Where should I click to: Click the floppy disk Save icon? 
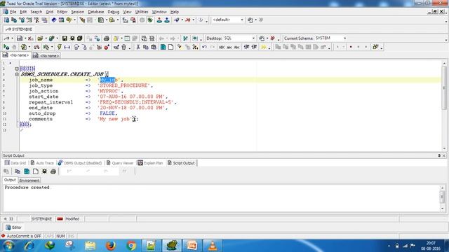tap(65, 38)
